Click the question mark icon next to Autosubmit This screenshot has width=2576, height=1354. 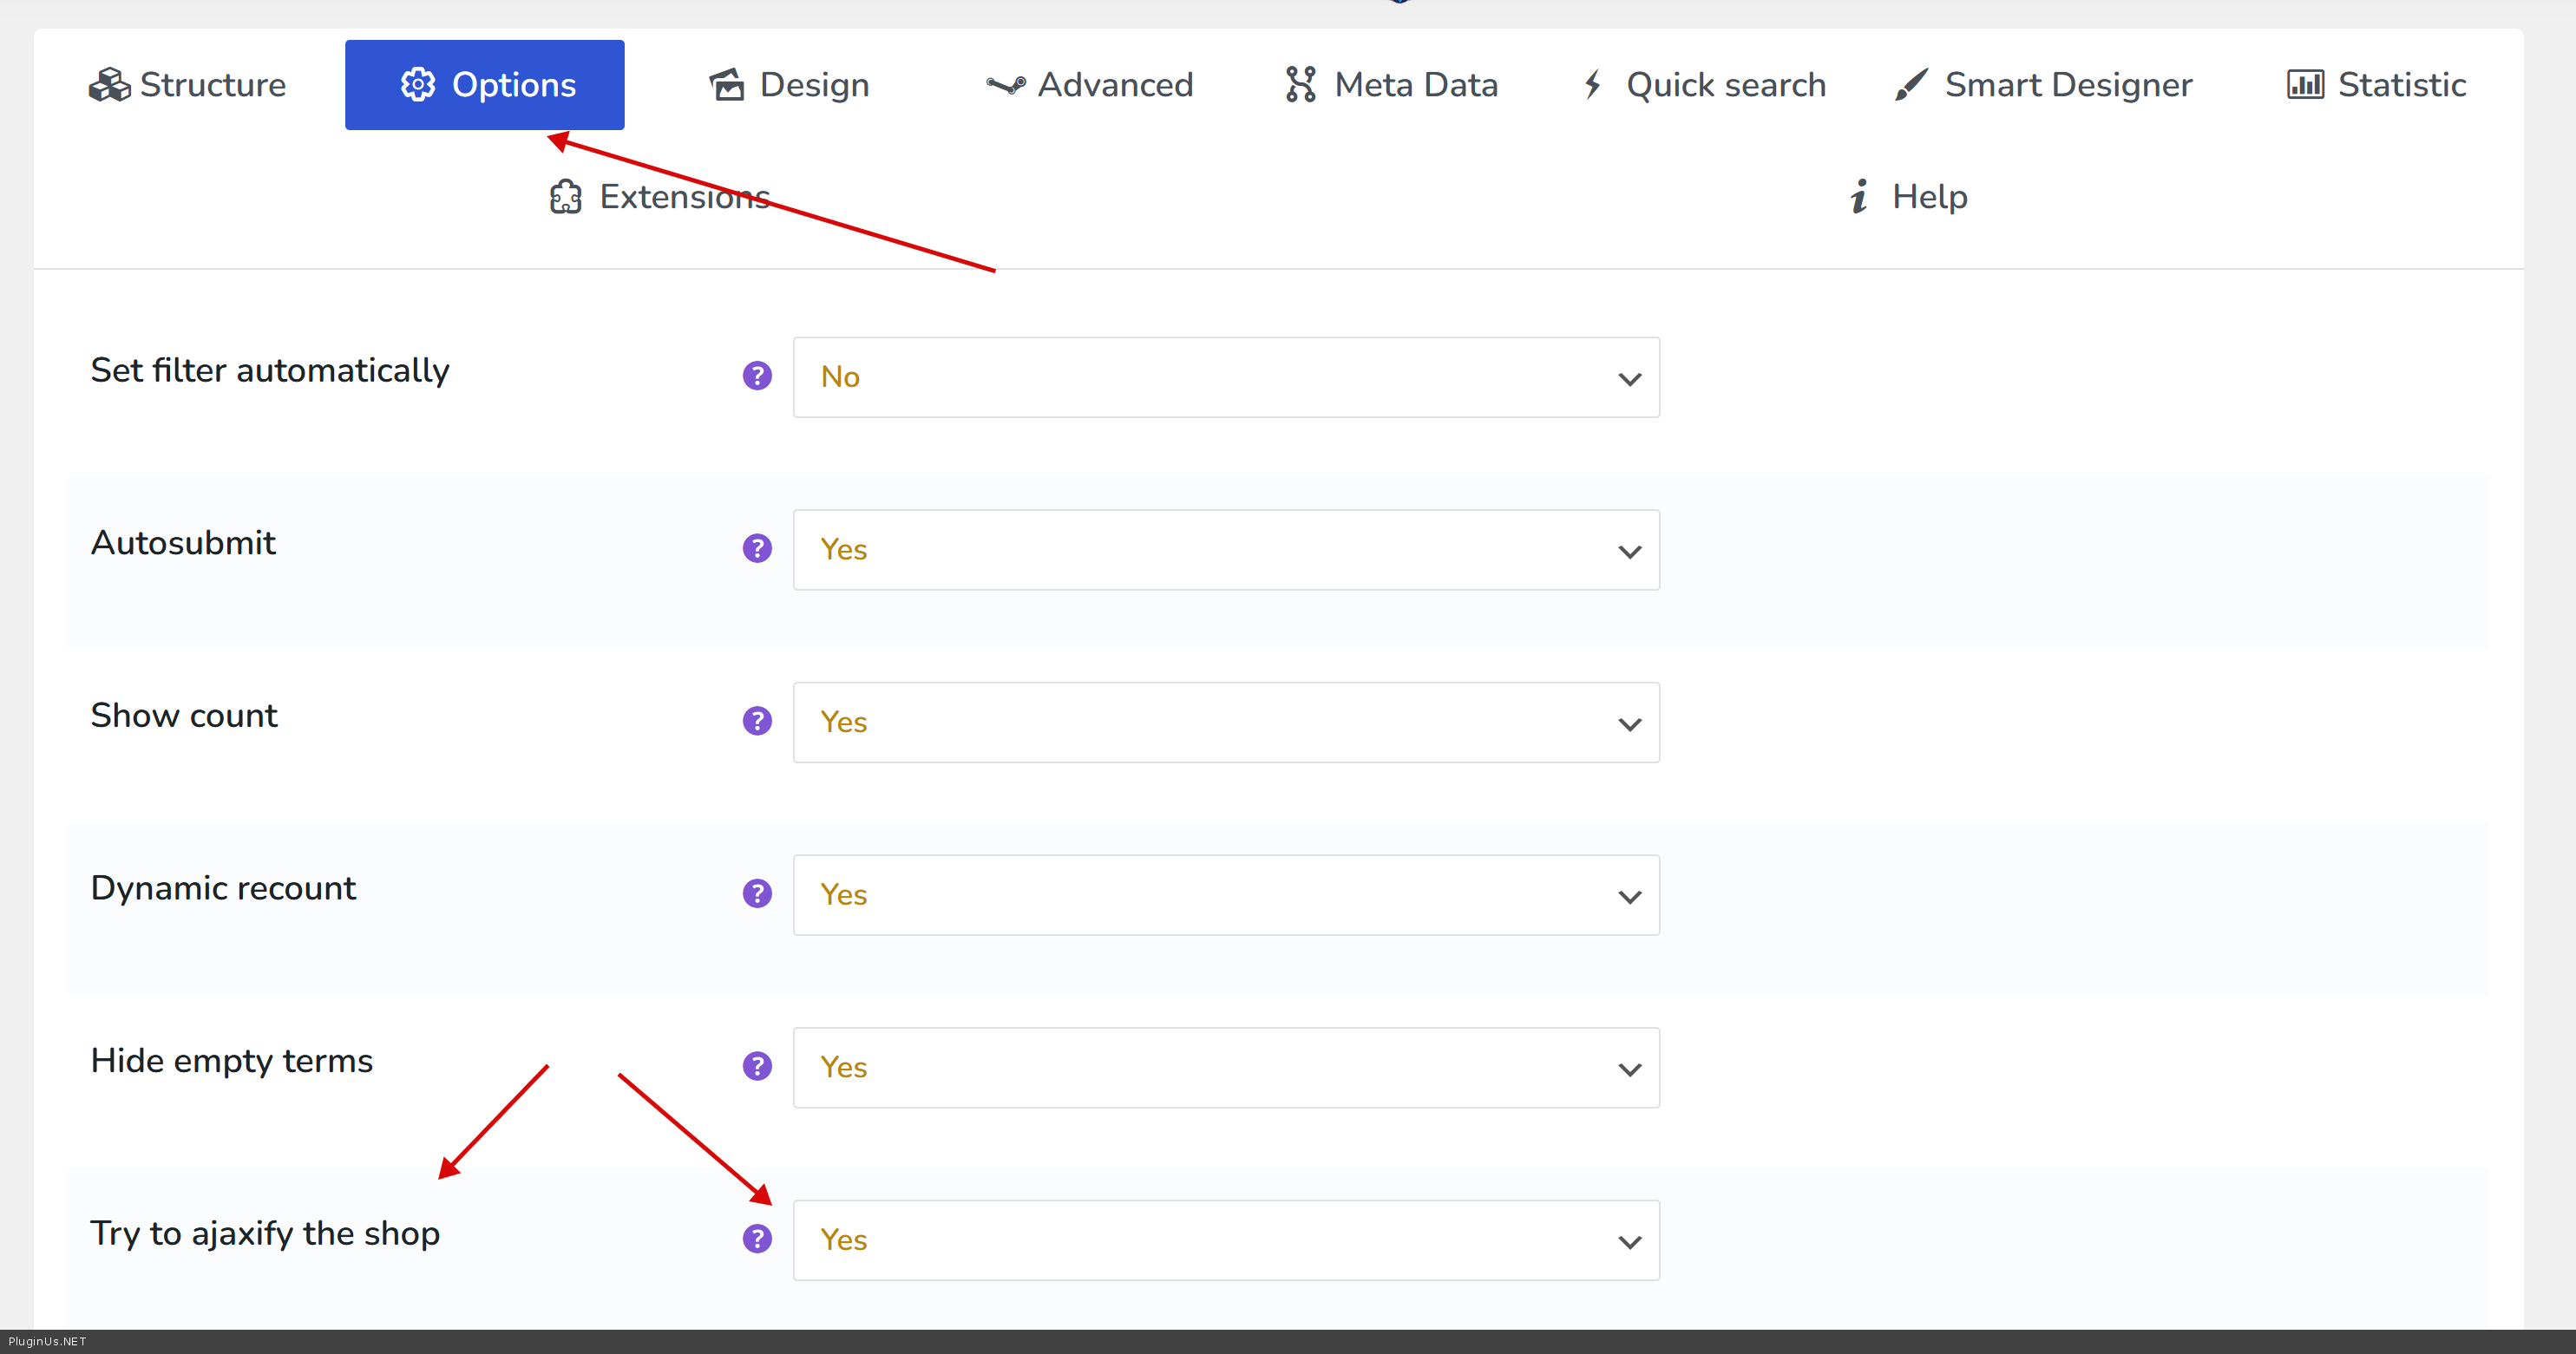point(757,548)
